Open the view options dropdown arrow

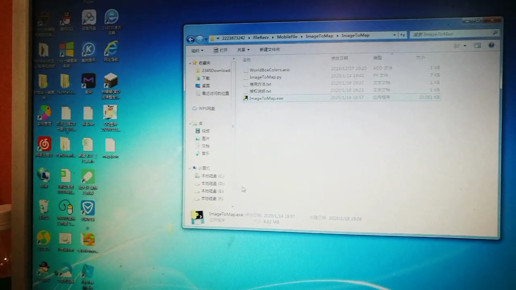[465, 46]
